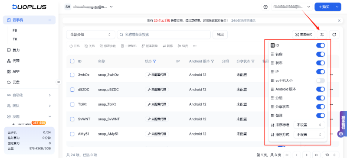347x158 pixels.
Task: Turn on the 云手机大小 column toggle
Action: pyautogui.click(x=321, y=81)
